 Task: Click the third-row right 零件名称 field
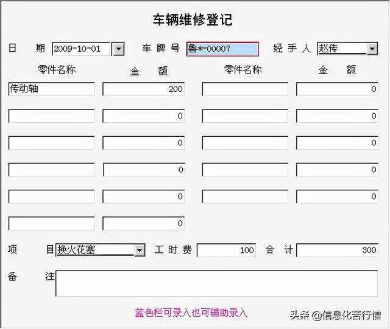point(245,143)
